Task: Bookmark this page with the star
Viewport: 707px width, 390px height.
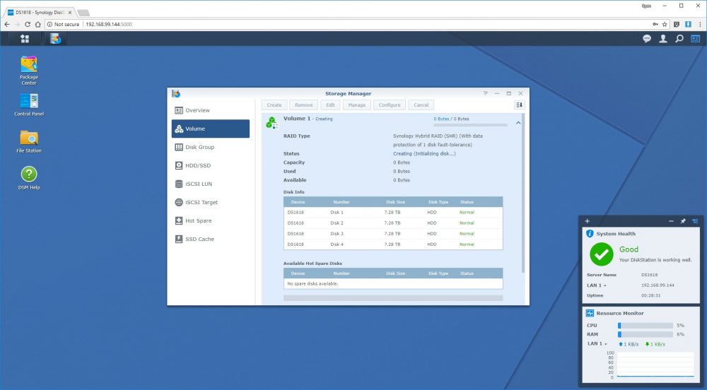Action: point(665,24)
